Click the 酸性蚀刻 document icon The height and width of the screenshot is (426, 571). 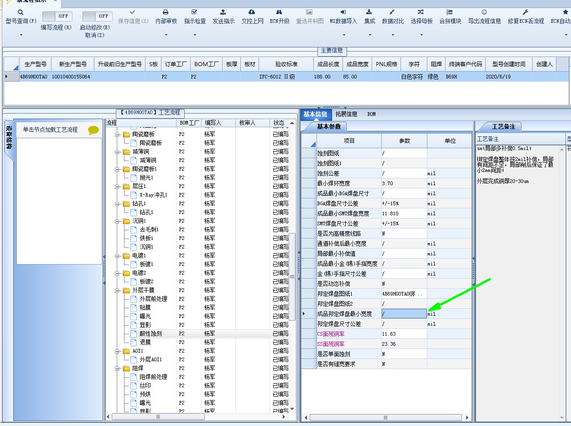(x=134, y=334)
